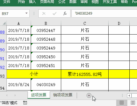Open the 帮助 ribbon tab
Image resolution: width=137 pixels, height=106 pixels.
[x=124, y=2]
